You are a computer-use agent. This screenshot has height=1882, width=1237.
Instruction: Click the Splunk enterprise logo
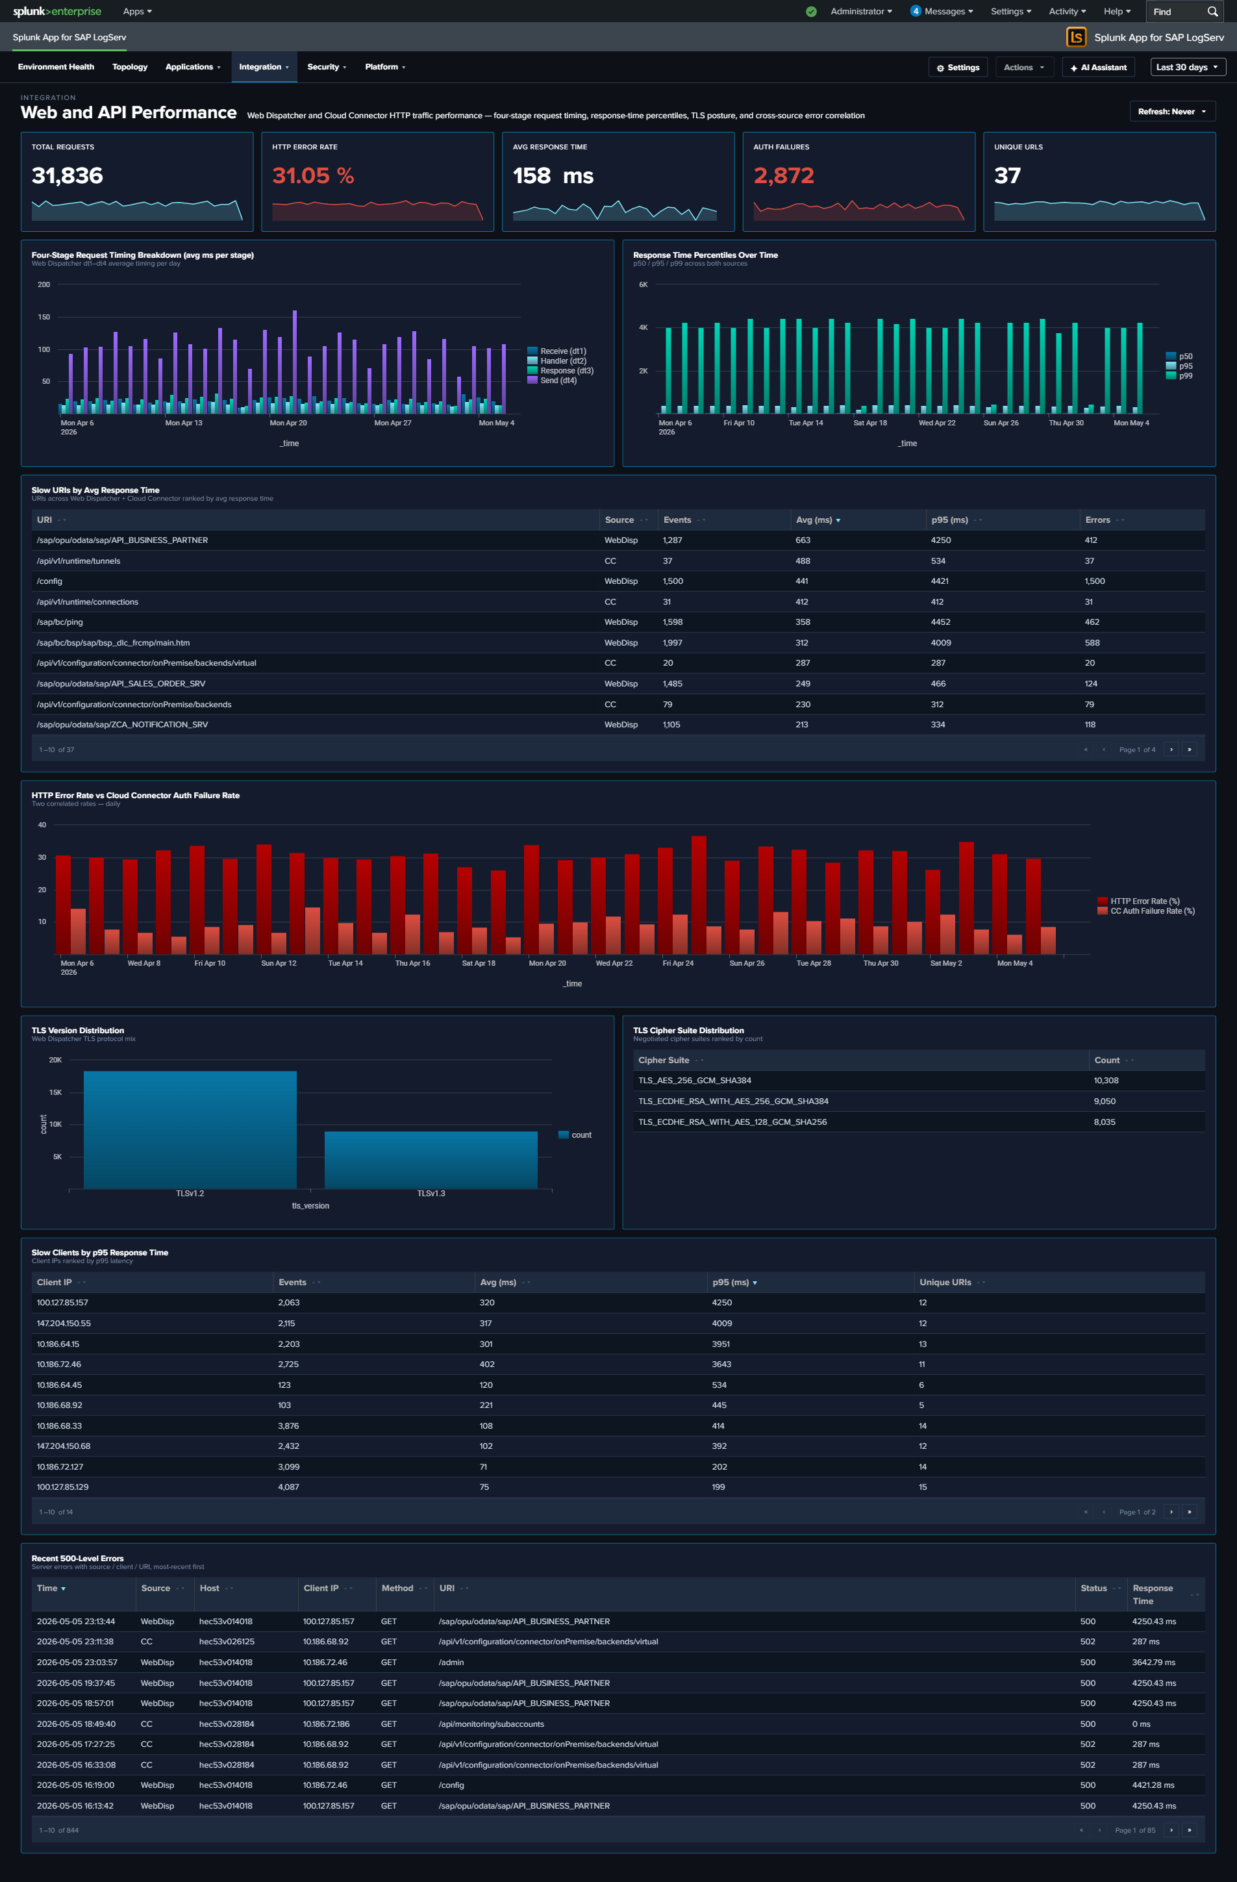pyautogui.click(x=57, y=11)
